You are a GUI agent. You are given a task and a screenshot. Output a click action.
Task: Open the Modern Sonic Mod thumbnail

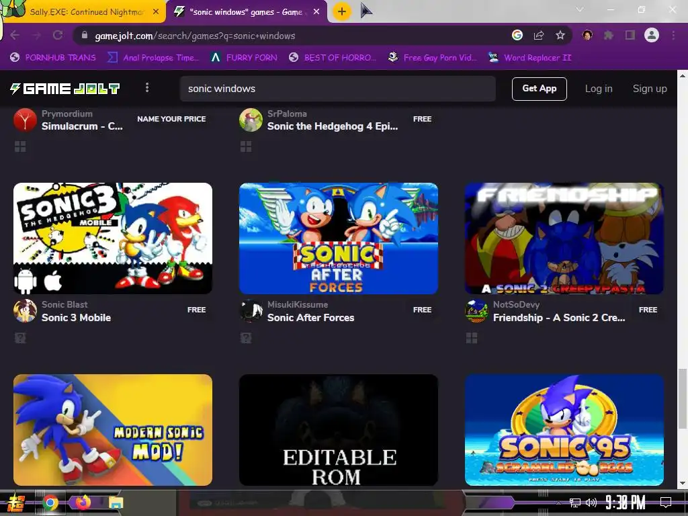(x=113, y=430)
